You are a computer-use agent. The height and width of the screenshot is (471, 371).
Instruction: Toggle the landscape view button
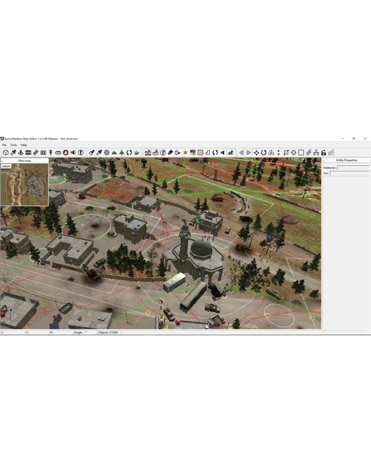coord(230,153)
